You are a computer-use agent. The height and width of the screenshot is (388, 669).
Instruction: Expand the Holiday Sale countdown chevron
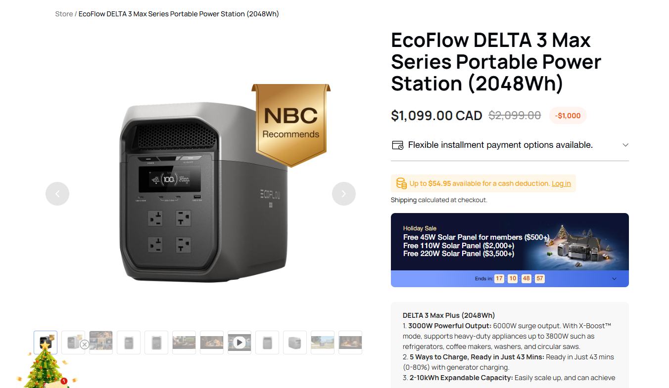coord(614,279)
